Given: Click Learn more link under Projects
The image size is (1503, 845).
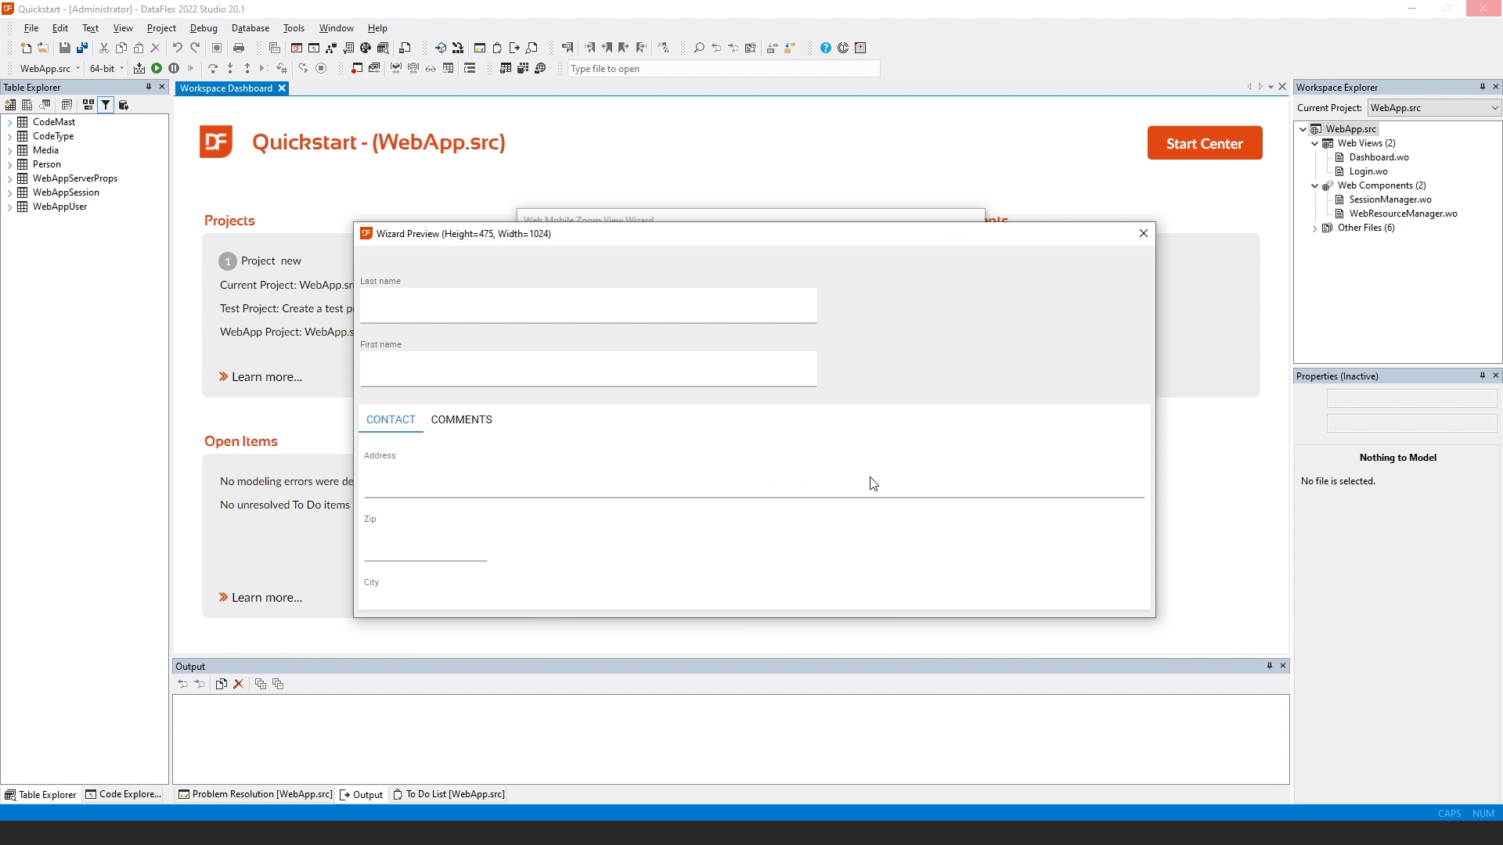Looking at the screenshot, I should pyautogui.click(x=261, y=376).
